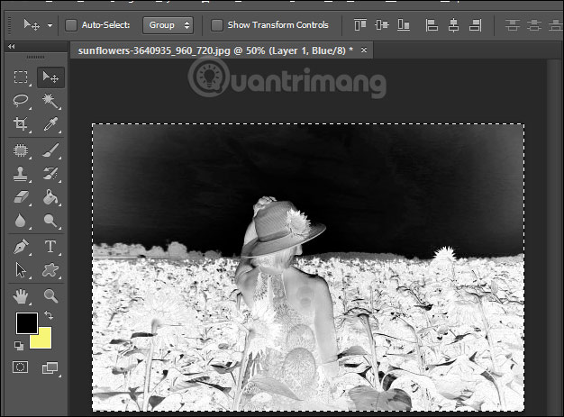
Task: Expand the tools panel with double arrows
Action: pos(10,44)
